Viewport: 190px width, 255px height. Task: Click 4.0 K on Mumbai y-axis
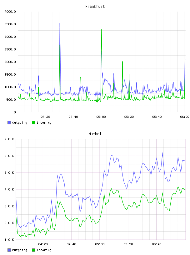pyautogui.click(x=9, y=189)
